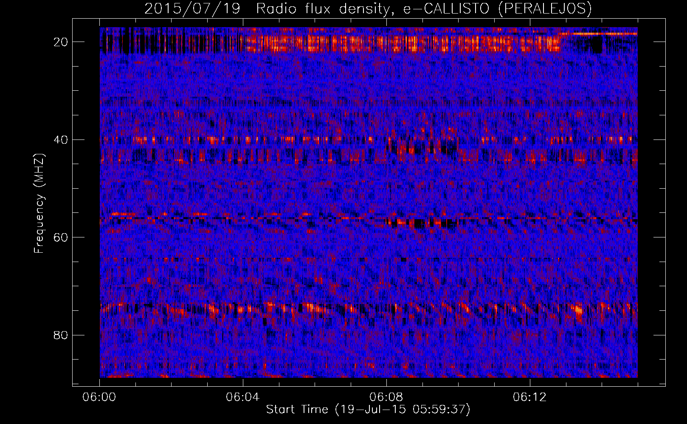Click the '40' frequency tick label
Screen dimensions: 687x424
tap(61, 139)
